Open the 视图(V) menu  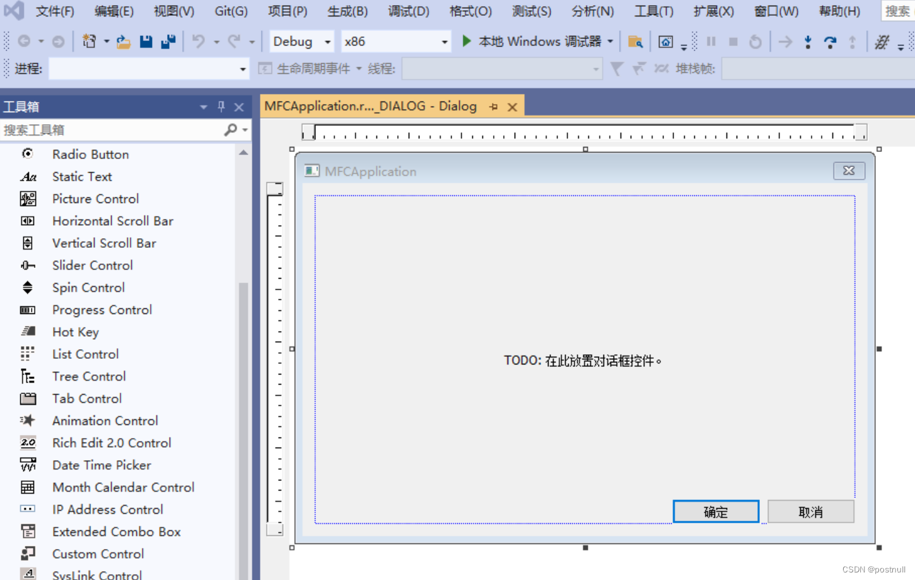coord(174,11)
